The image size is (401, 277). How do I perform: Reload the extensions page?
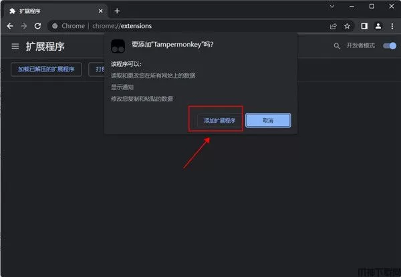point(37,26)
